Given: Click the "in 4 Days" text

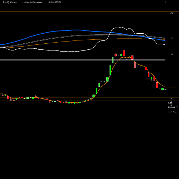Looking at the screenshot, I should pos(172,112).
